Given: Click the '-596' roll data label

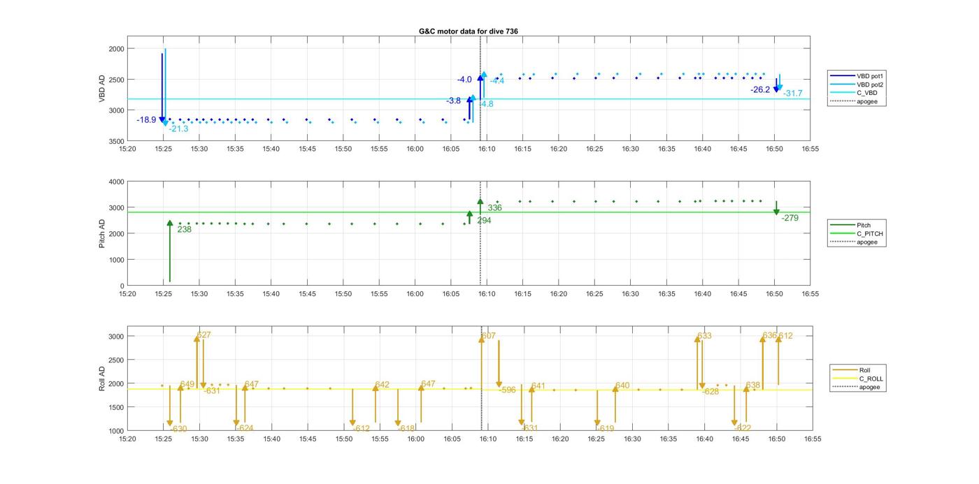Looking at the screenshot, I should pyautogui.click(x=508, y=390).
